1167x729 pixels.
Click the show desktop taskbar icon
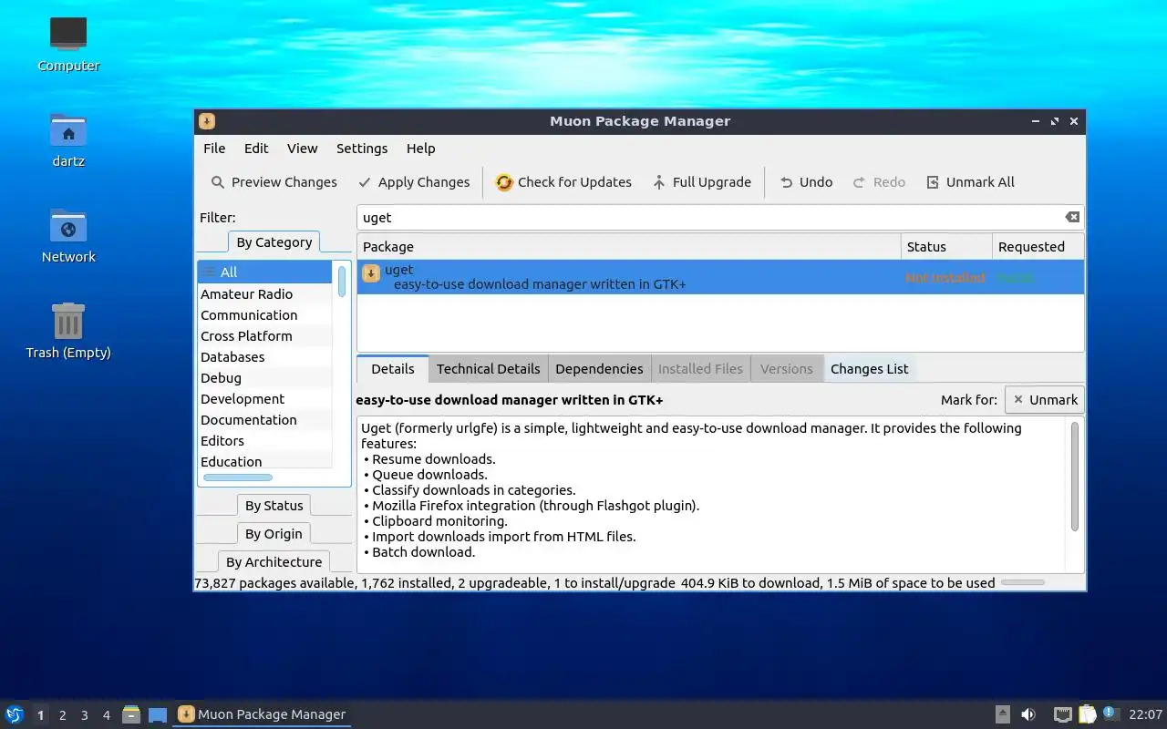(158, 715)
